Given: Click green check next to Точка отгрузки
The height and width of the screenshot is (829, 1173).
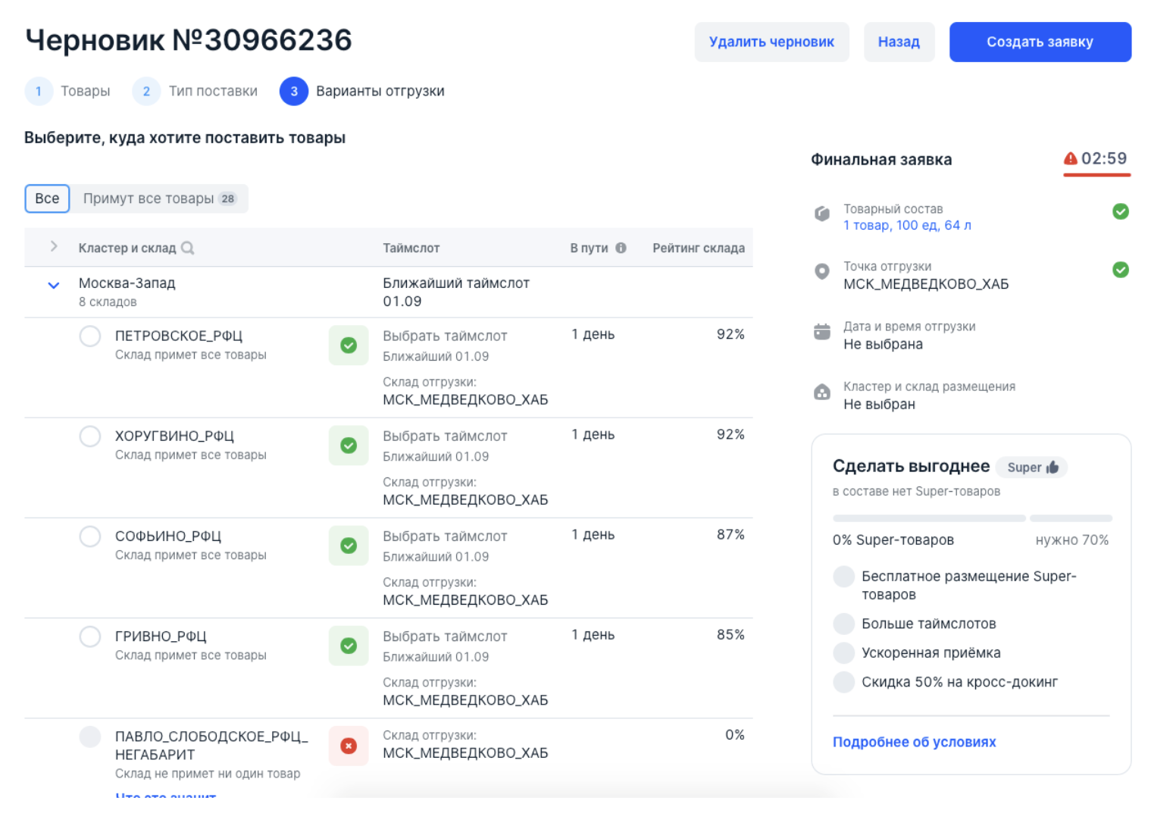Looking at the screenshot, I should coord(1121,270).
